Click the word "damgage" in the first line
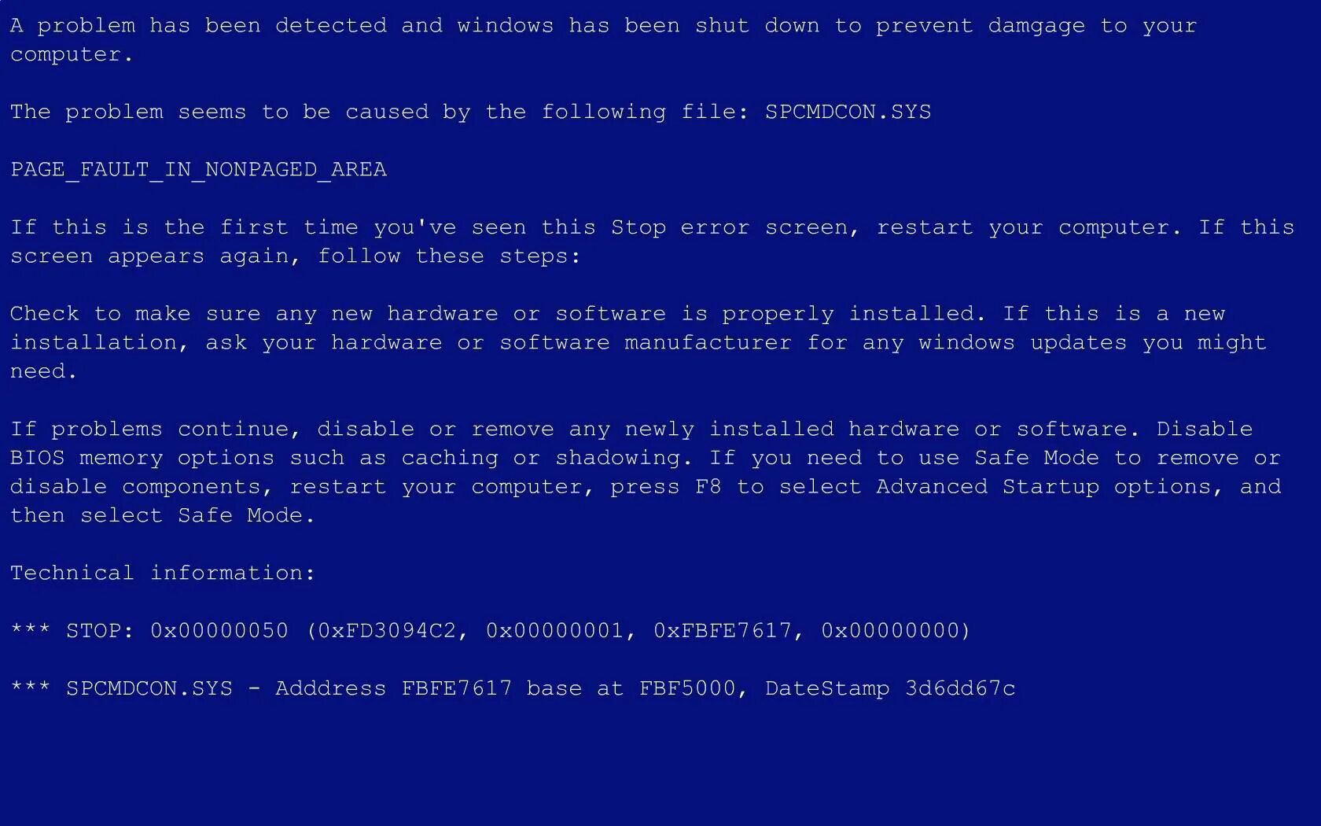Viewport: 1321px width, 826px height. (x=1036, y=26)
